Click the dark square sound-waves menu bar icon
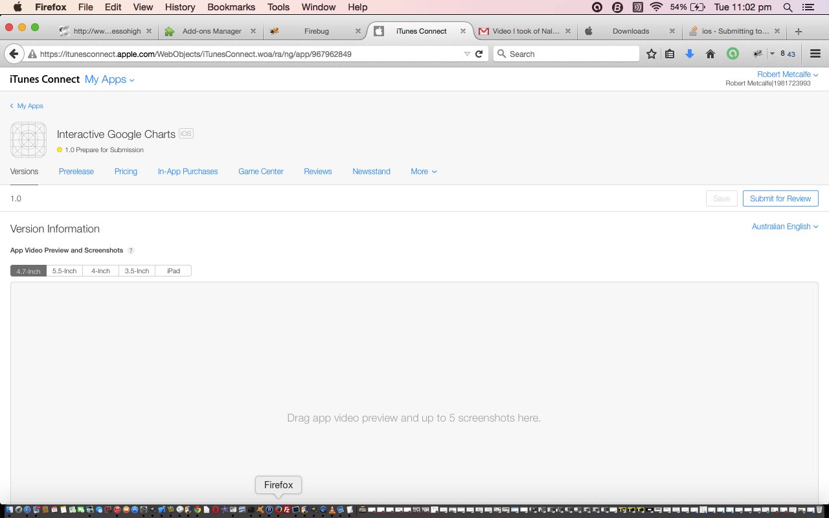 [637, 7]
